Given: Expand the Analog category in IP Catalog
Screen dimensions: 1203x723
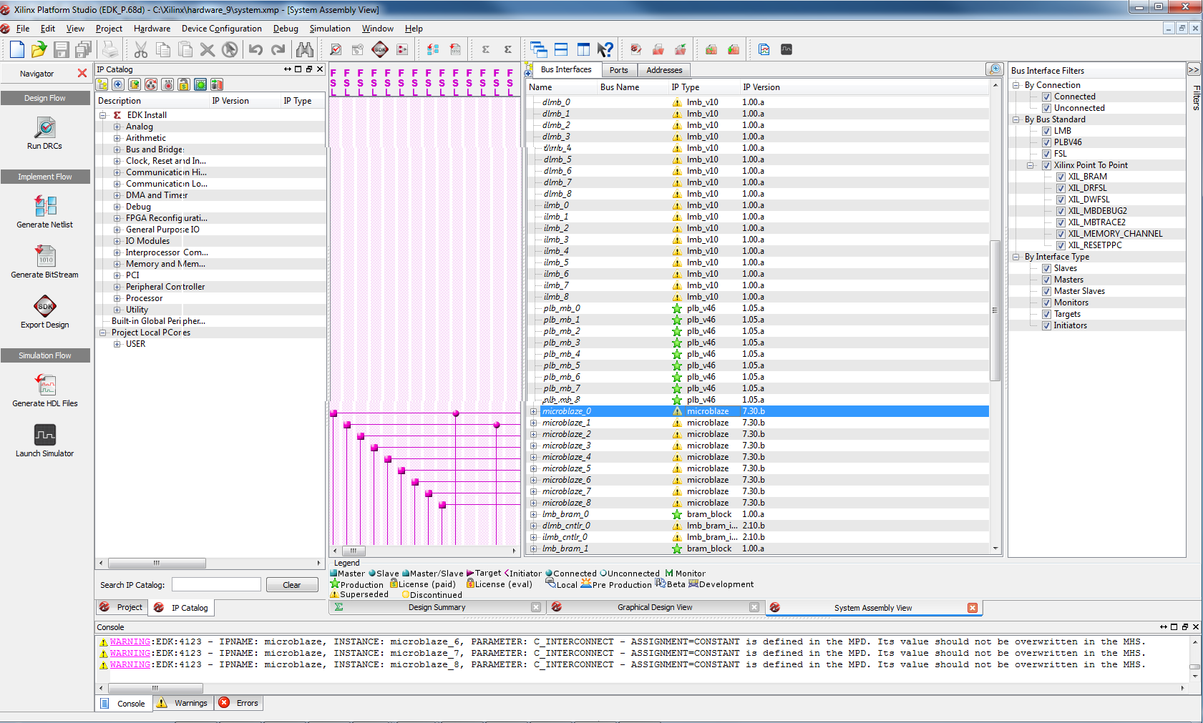Looking at the screenshot, I should point(117,127).
